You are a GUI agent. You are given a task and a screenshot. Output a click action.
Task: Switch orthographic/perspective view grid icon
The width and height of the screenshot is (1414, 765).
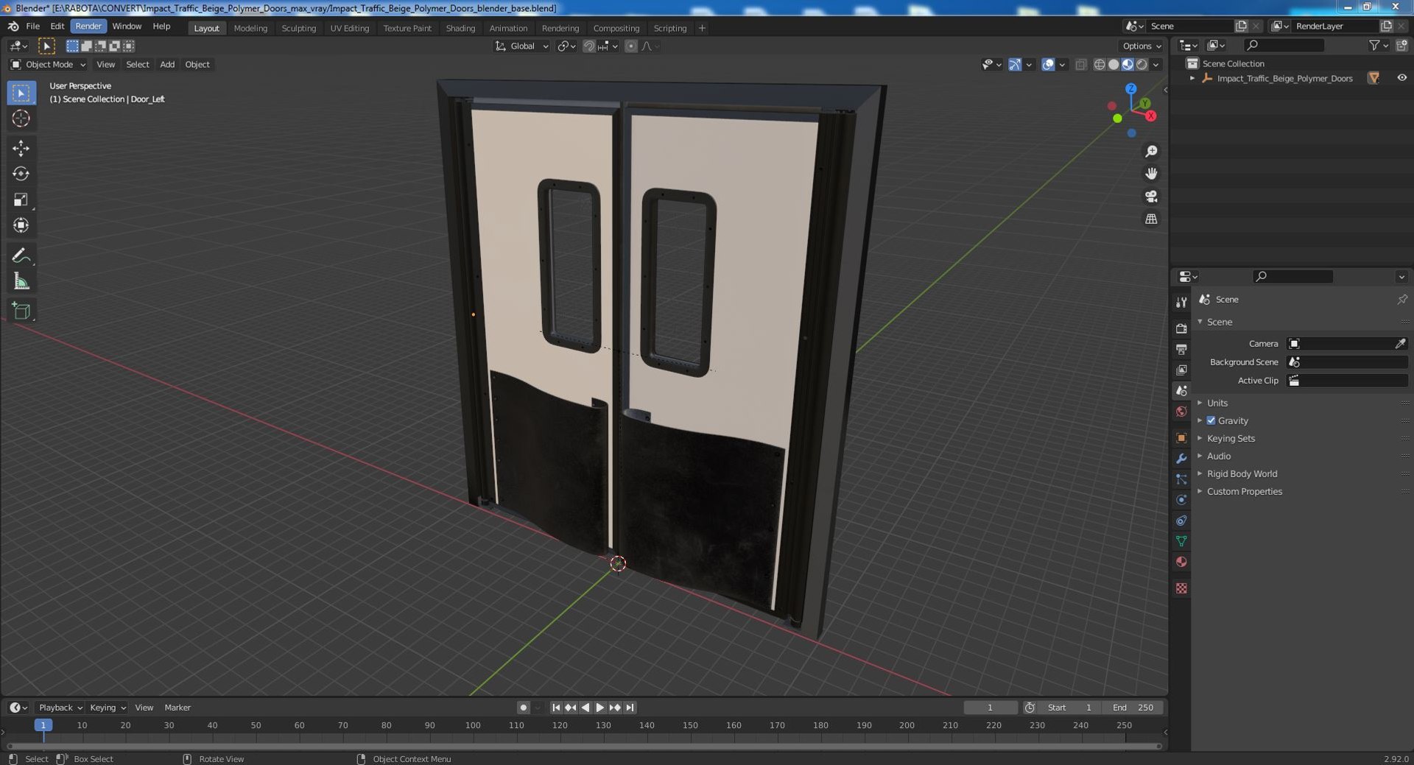tap(1151, 219)
